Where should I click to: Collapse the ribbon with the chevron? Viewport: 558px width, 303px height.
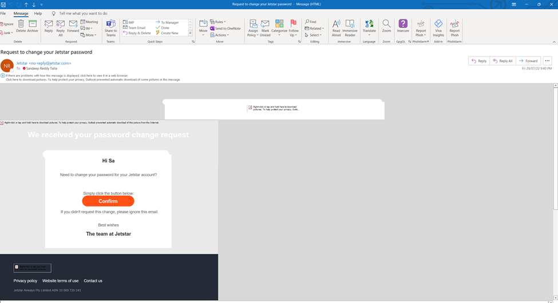[554, 42]
